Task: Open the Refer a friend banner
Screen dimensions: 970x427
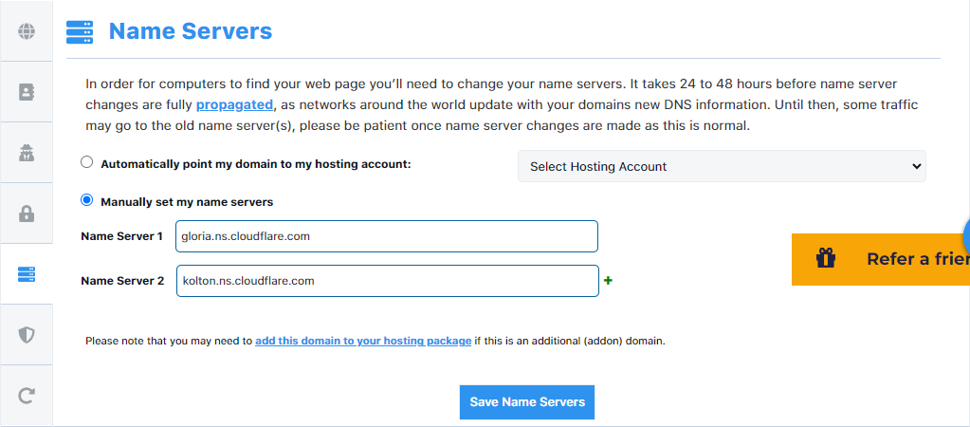Action: tap(881, 259)
